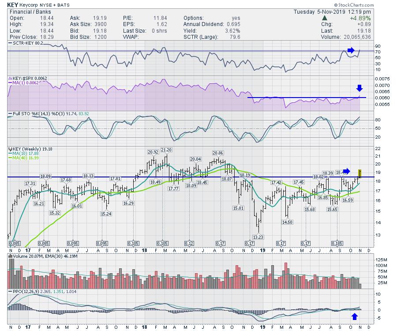
Task: Click the P/E value 11.84
Action: point(160,18)
